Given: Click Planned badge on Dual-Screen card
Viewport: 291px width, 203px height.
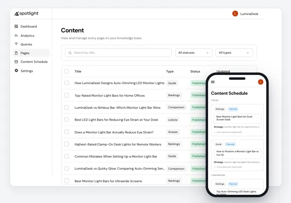Looking at the screenshot, I should click(x=233, y=109).
